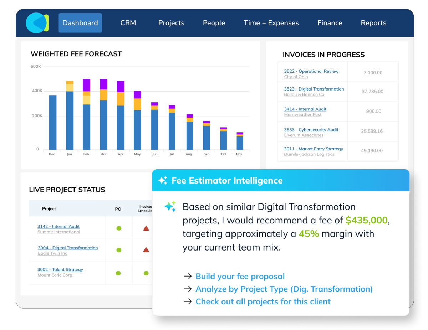Click the Mount Eerie Corp client name
Screen dimensions: 428x330
(55, 275)
